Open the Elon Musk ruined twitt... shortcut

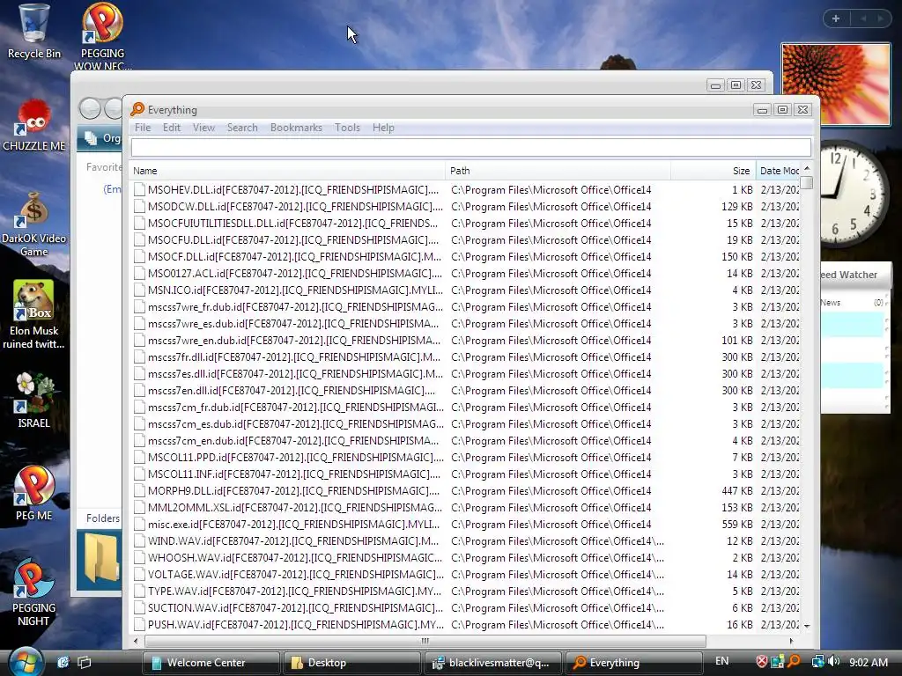tap(34, 314)
